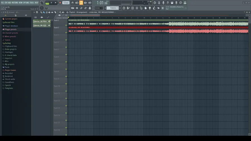Viewport: 251px width, 141px height.
Task: Open the Piano roll view icon
Action: click(x=128, y=8)
